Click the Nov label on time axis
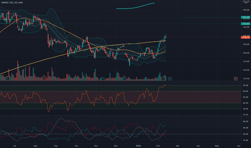The width and height of the screenshot is (251, 148). [96, 146]
